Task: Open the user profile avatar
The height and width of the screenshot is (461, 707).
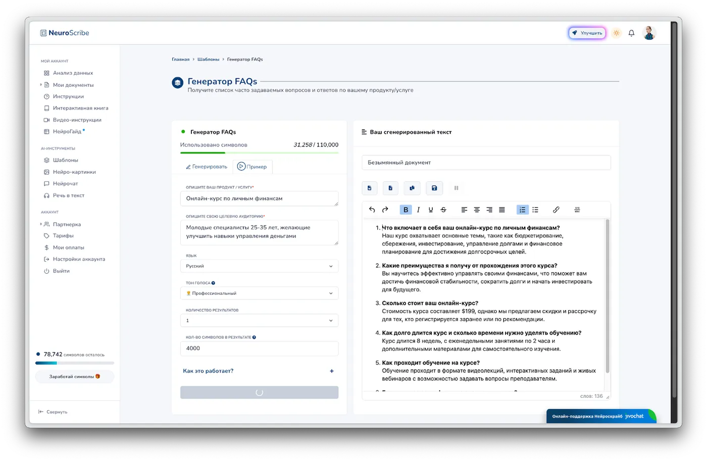Action: (x=649, y=33)
